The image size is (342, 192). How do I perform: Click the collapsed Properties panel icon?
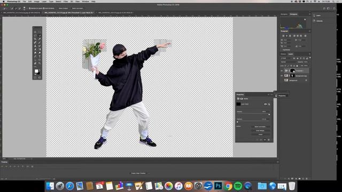(276, 95)
